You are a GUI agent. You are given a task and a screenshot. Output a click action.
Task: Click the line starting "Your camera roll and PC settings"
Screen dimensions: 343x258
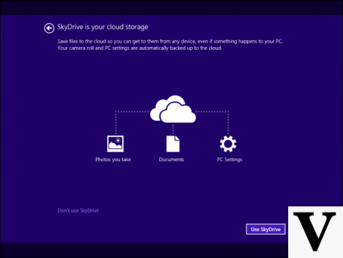[139, 48]
